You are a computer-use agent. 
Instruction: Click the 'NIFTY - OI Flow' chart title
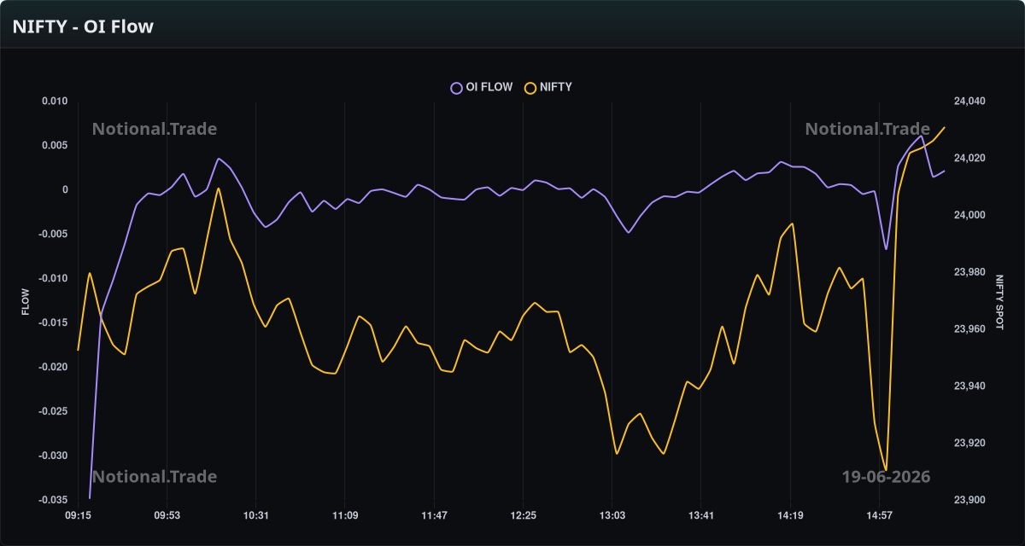click(83, 26)
